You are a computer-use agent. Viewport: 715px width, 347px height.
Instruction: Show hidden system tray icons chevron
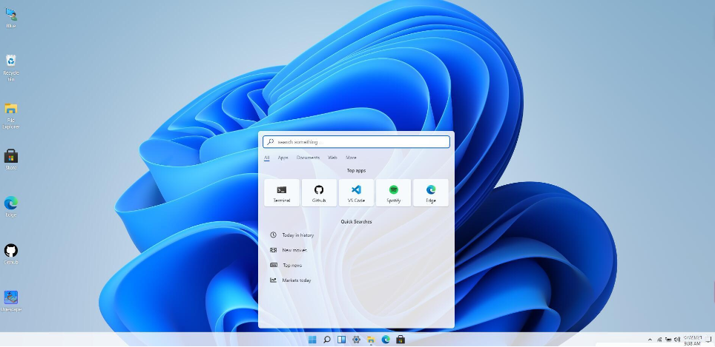(x=650, y=340)
